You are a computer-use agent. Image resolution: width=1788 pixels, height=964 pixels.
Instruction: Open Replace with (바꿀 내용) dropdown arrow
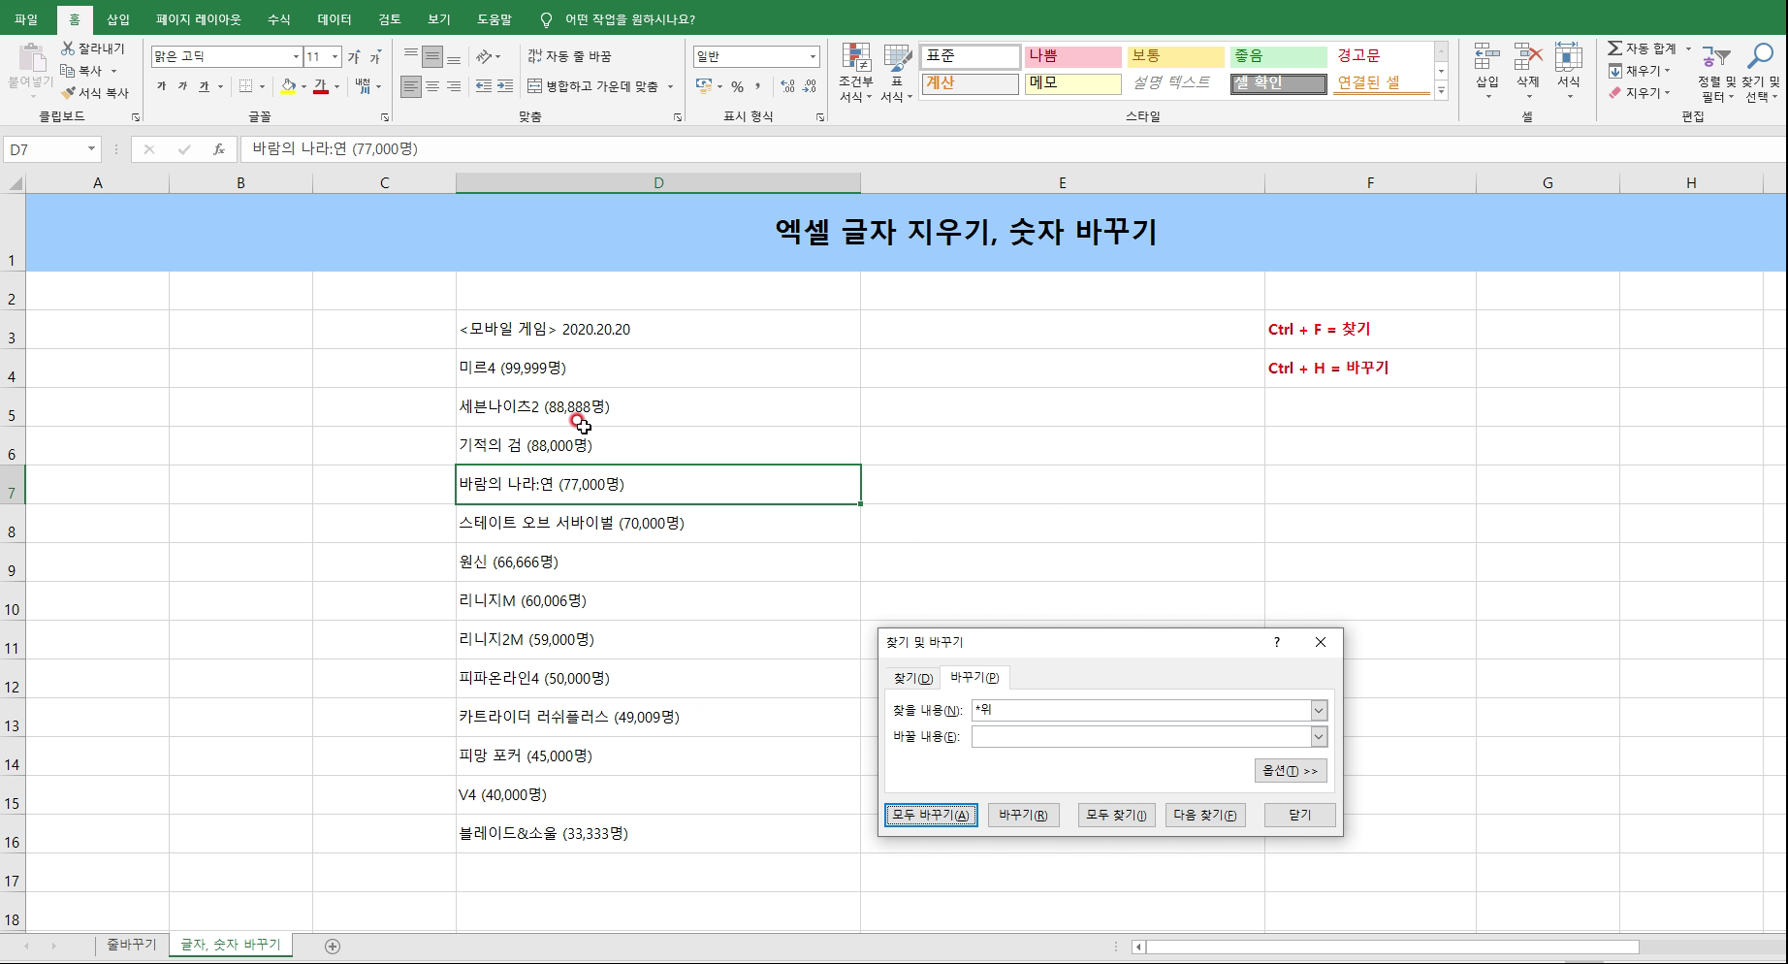[1319, 737]
